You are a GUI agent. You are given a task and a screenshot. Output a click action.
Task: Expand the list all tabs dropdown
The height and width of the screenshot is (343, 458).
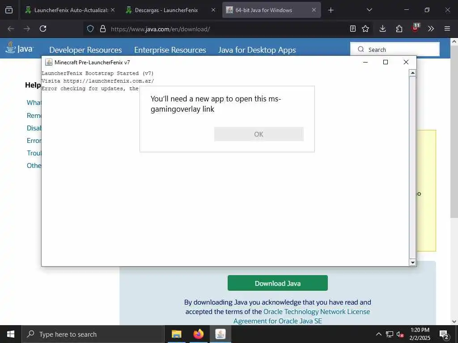click(369, 10)
